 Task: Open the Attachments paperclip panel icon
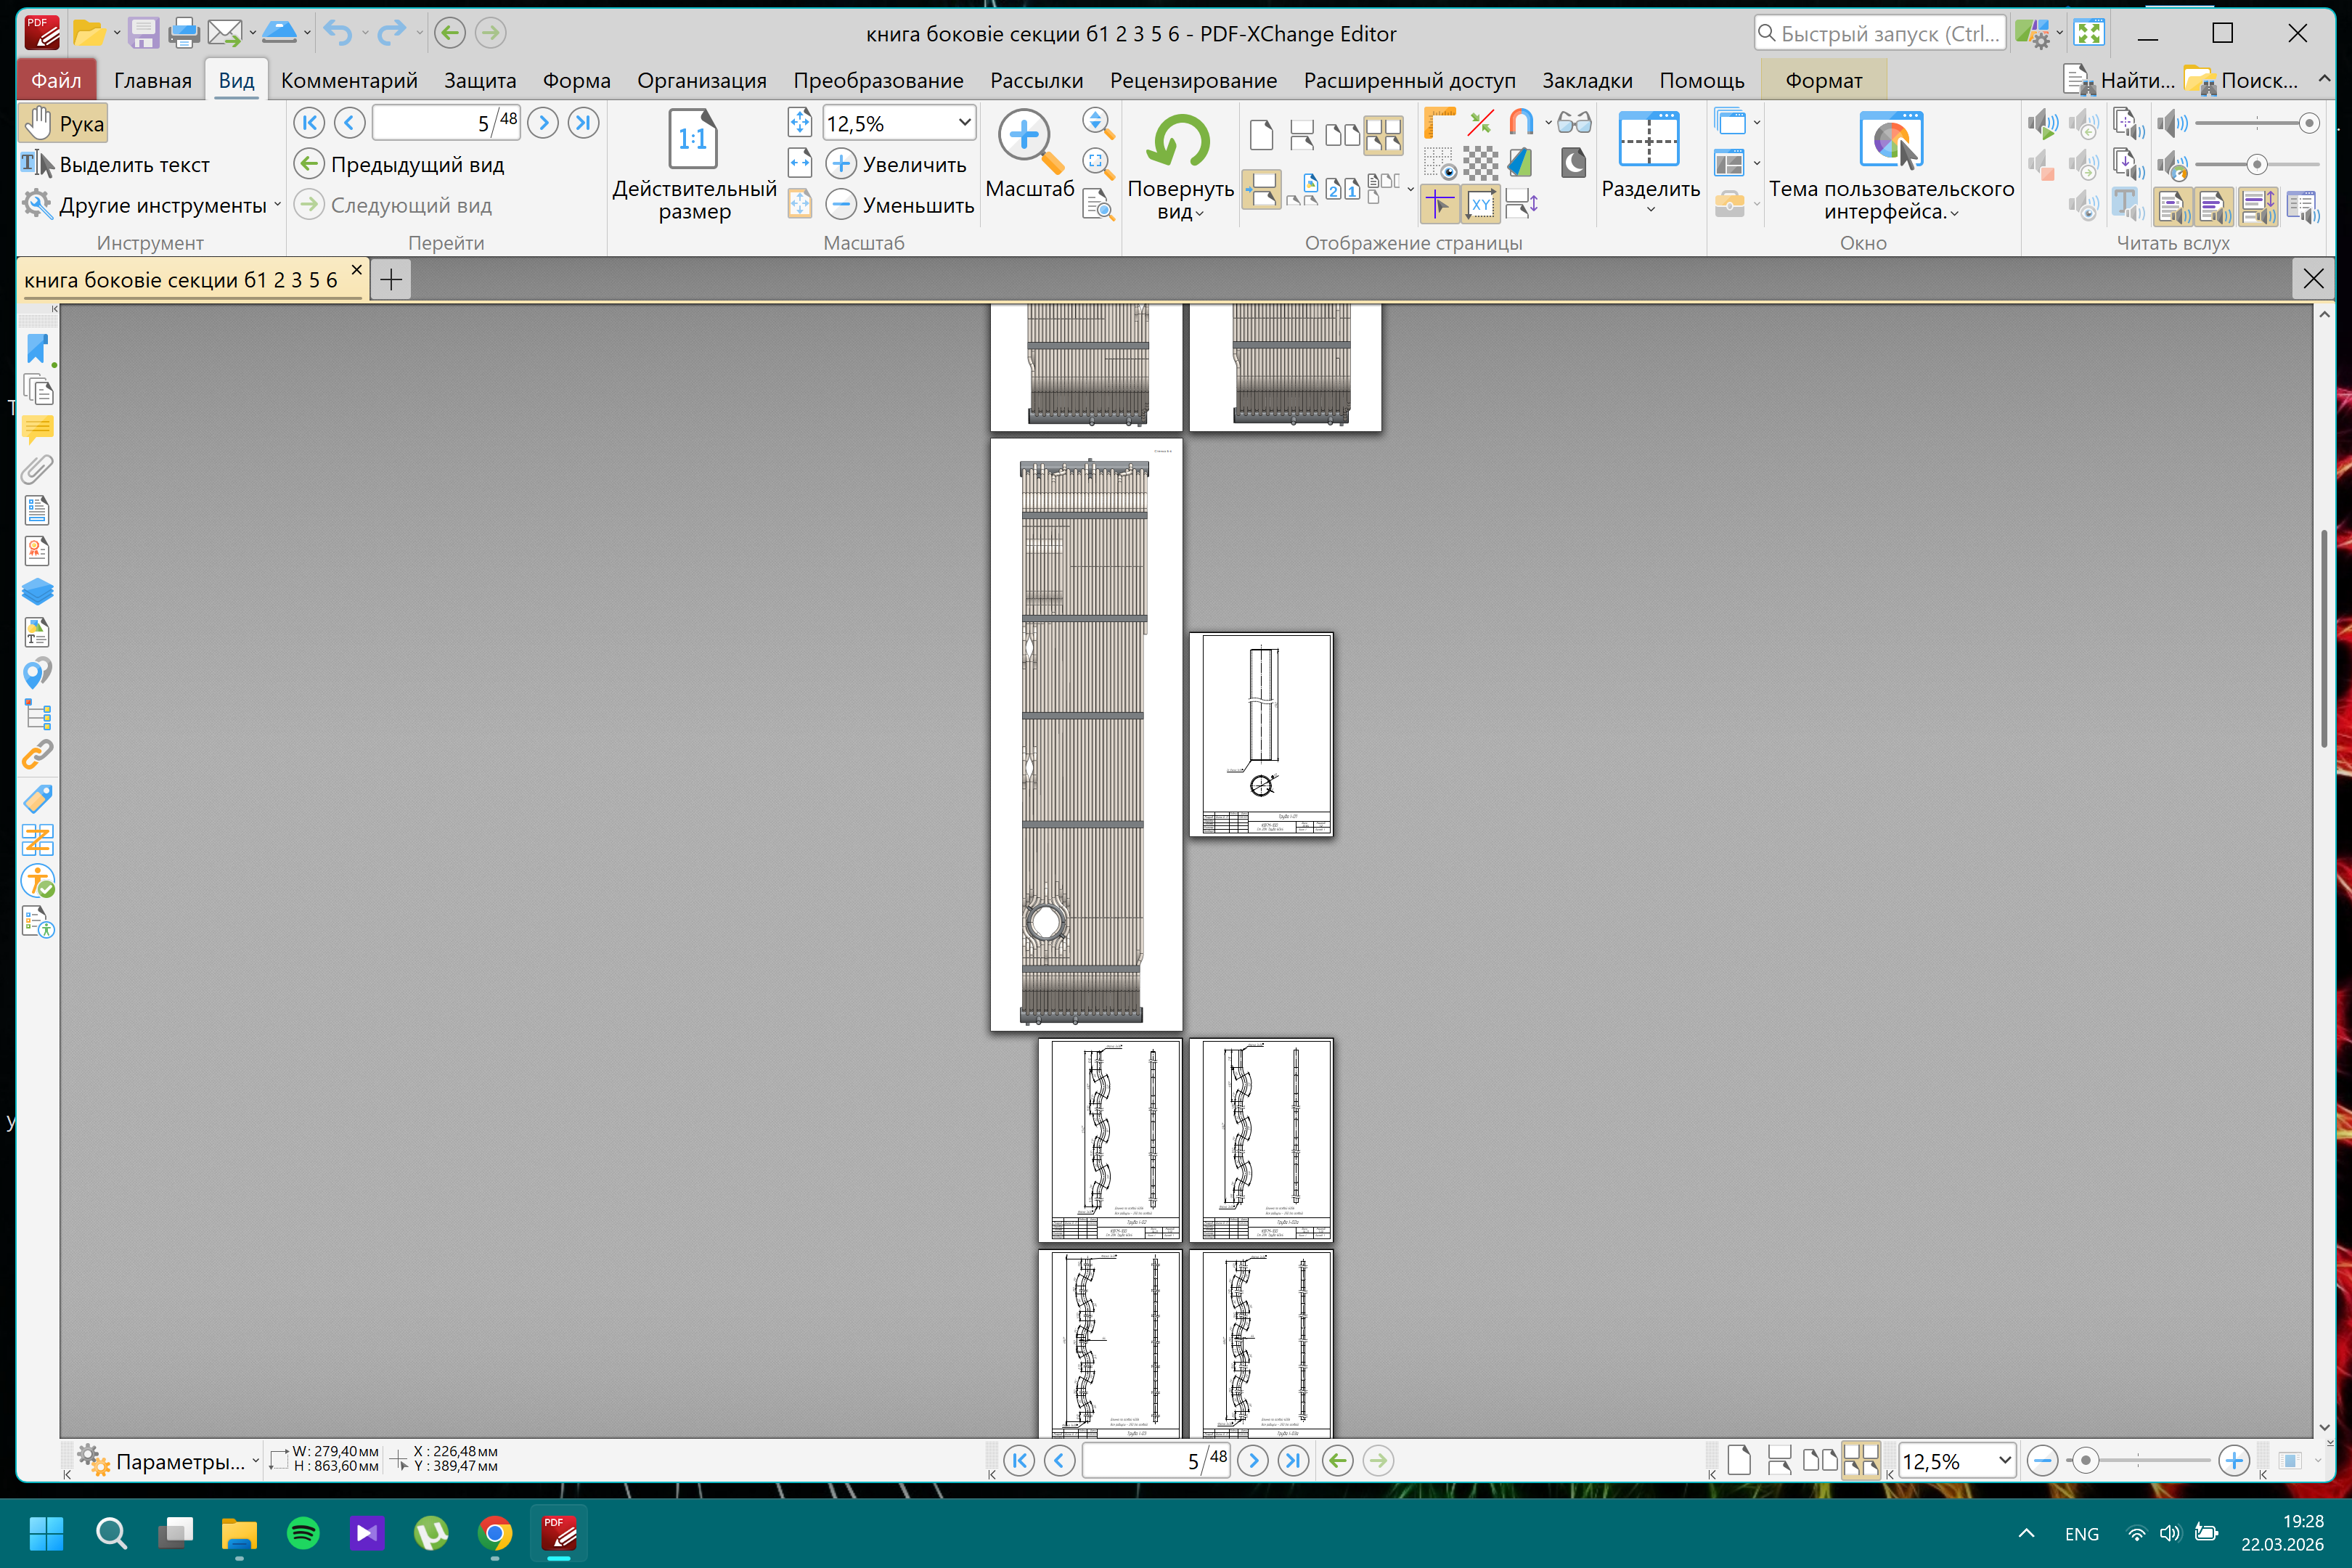click(x=37, y=469)
